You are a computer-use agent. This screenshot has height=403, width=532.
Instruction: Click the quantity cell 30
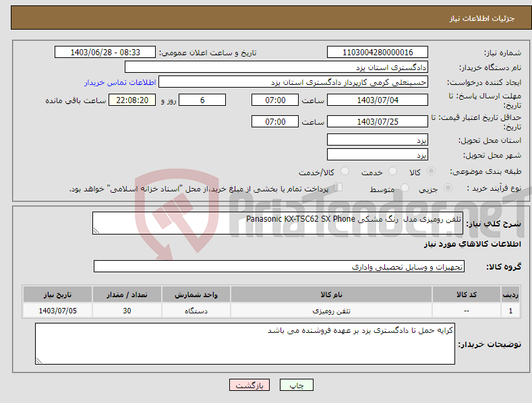pos(127,311)
